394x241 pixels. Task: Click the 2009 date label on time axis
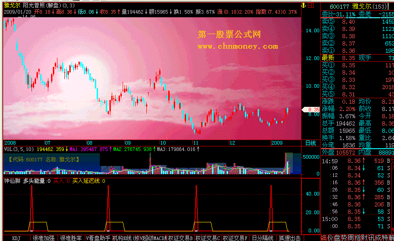(x=277, y=143)
